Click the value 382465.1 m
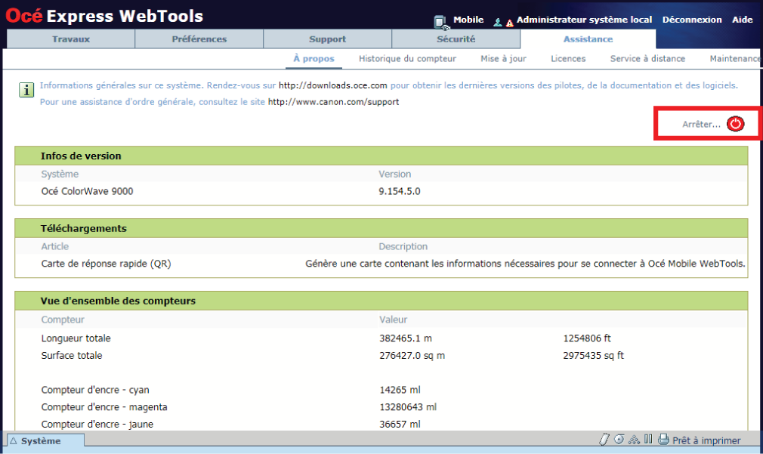 click(x=406, y=338)
